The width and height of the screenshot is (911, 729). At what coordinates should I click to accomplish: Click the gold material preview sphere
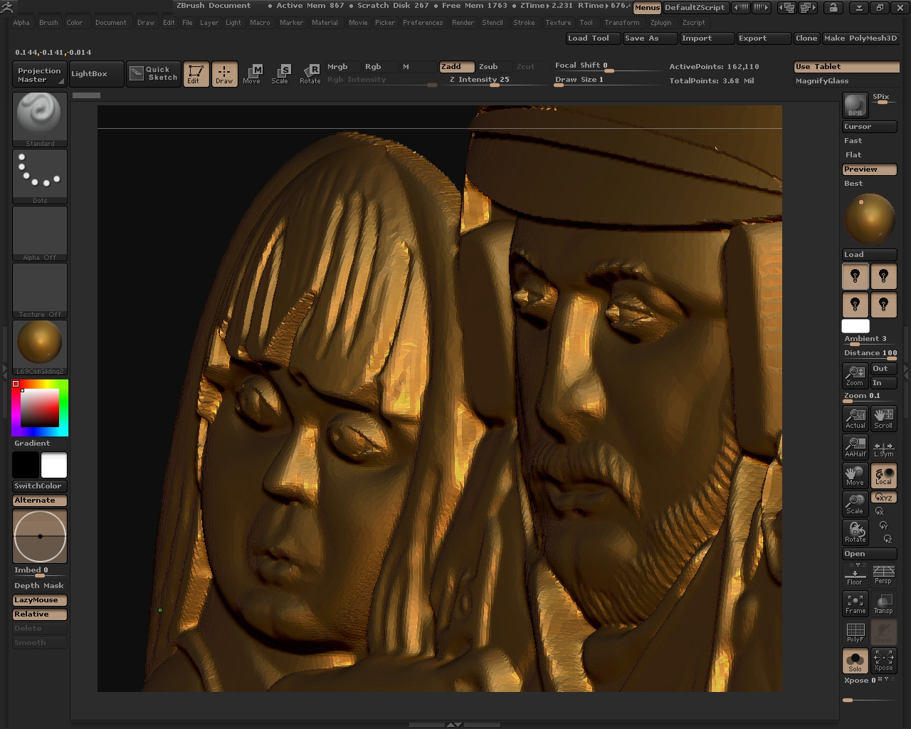40,343
